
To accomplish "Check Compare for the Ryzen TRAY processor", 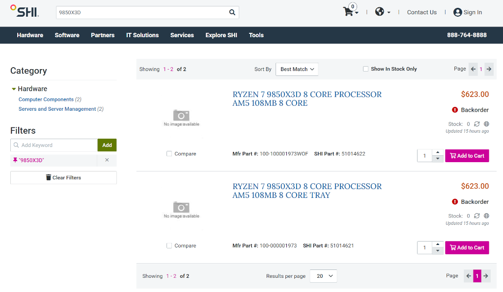I will (x=169, y=245).
